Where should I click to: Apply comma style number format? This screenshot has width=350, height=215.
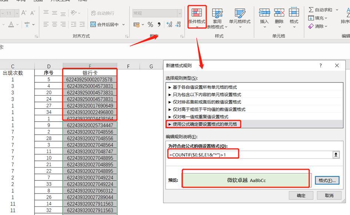click(159, 24)
